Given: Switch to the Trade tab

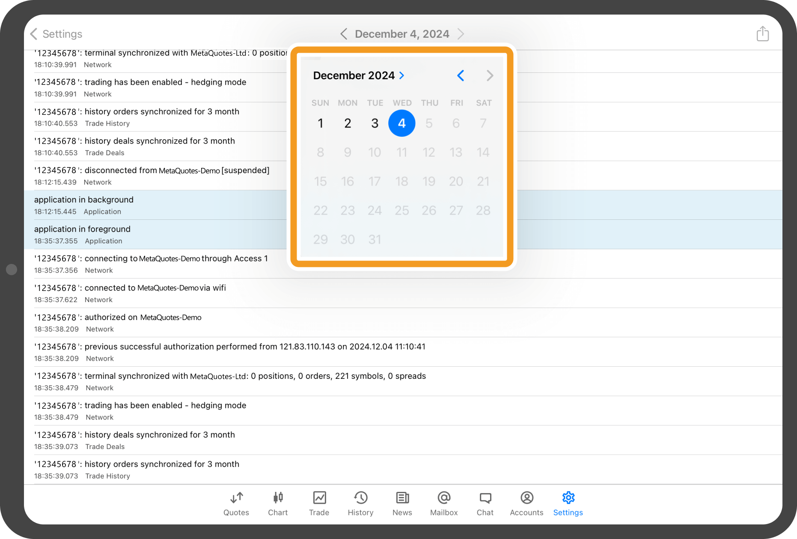Looking at the screenshot, I should (x=319, y=503).
